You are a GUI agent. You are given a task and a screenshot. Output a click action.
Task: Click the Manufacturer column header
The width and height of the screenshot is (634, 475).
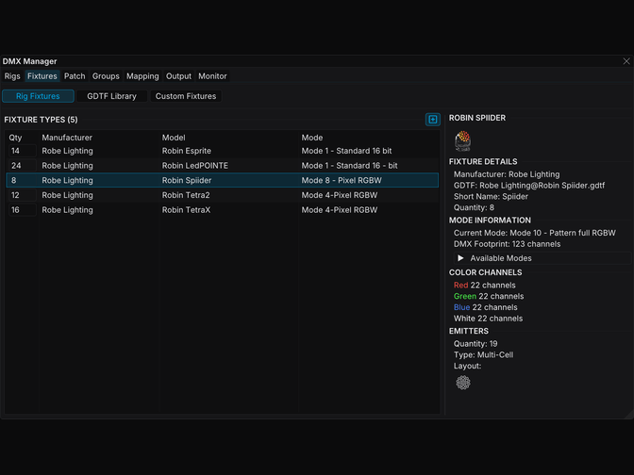point(67,138)
